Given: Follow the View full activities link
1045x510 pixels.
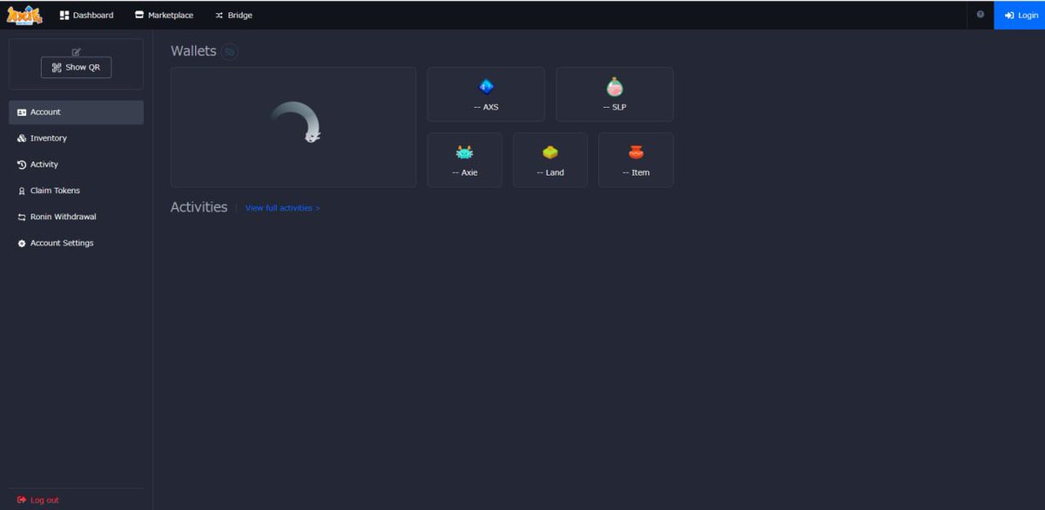Looking at the screenshot, I should pos(283,208).
